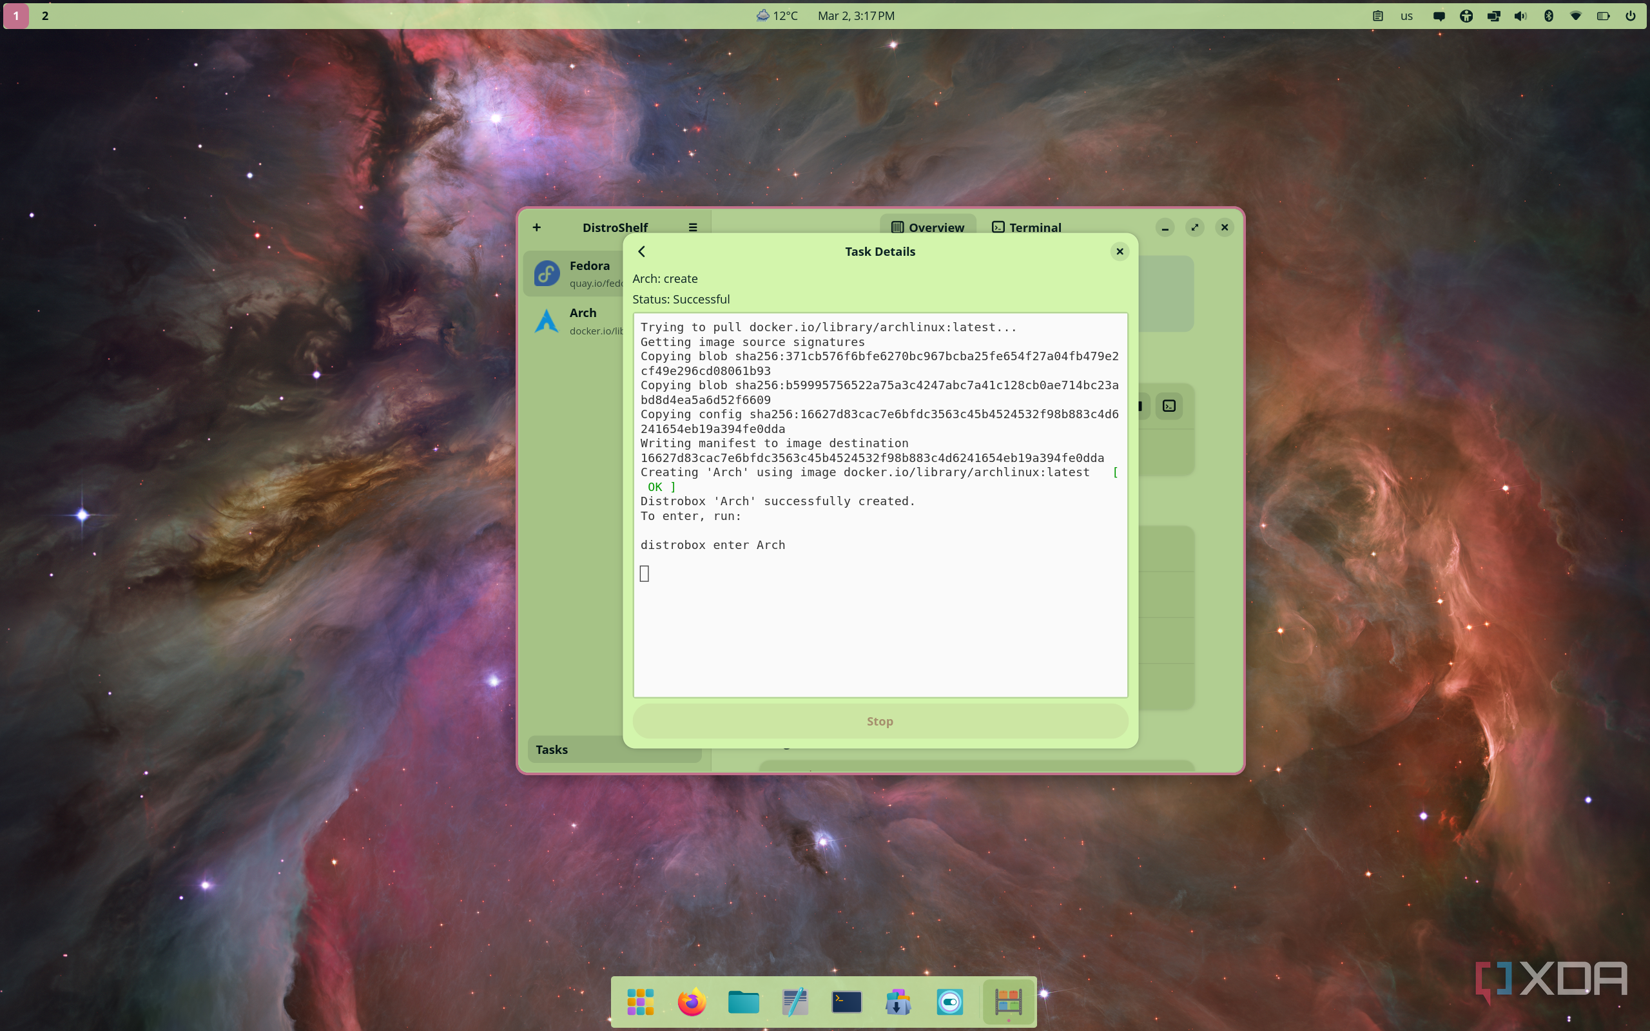Open Settings from the dock

click(x=950, y=1001)
